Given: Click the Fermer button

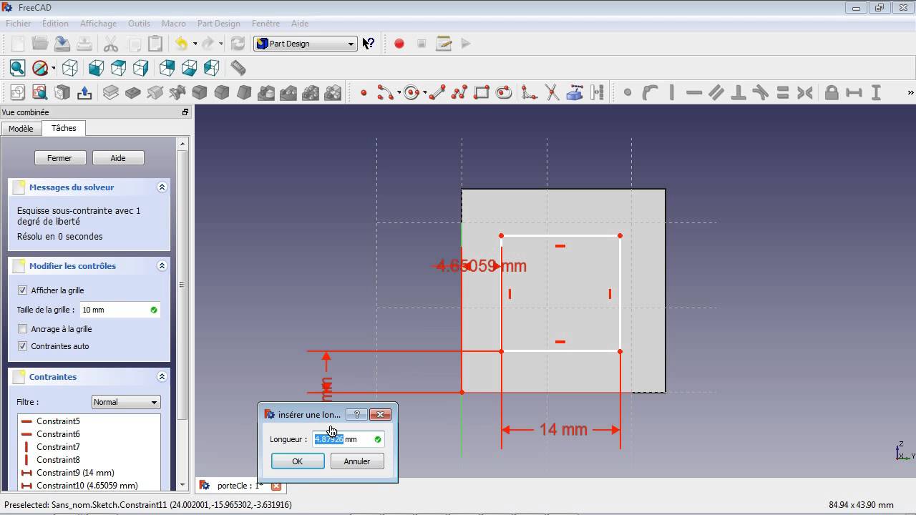Looking at the screenshot, I should coord(59,158).
